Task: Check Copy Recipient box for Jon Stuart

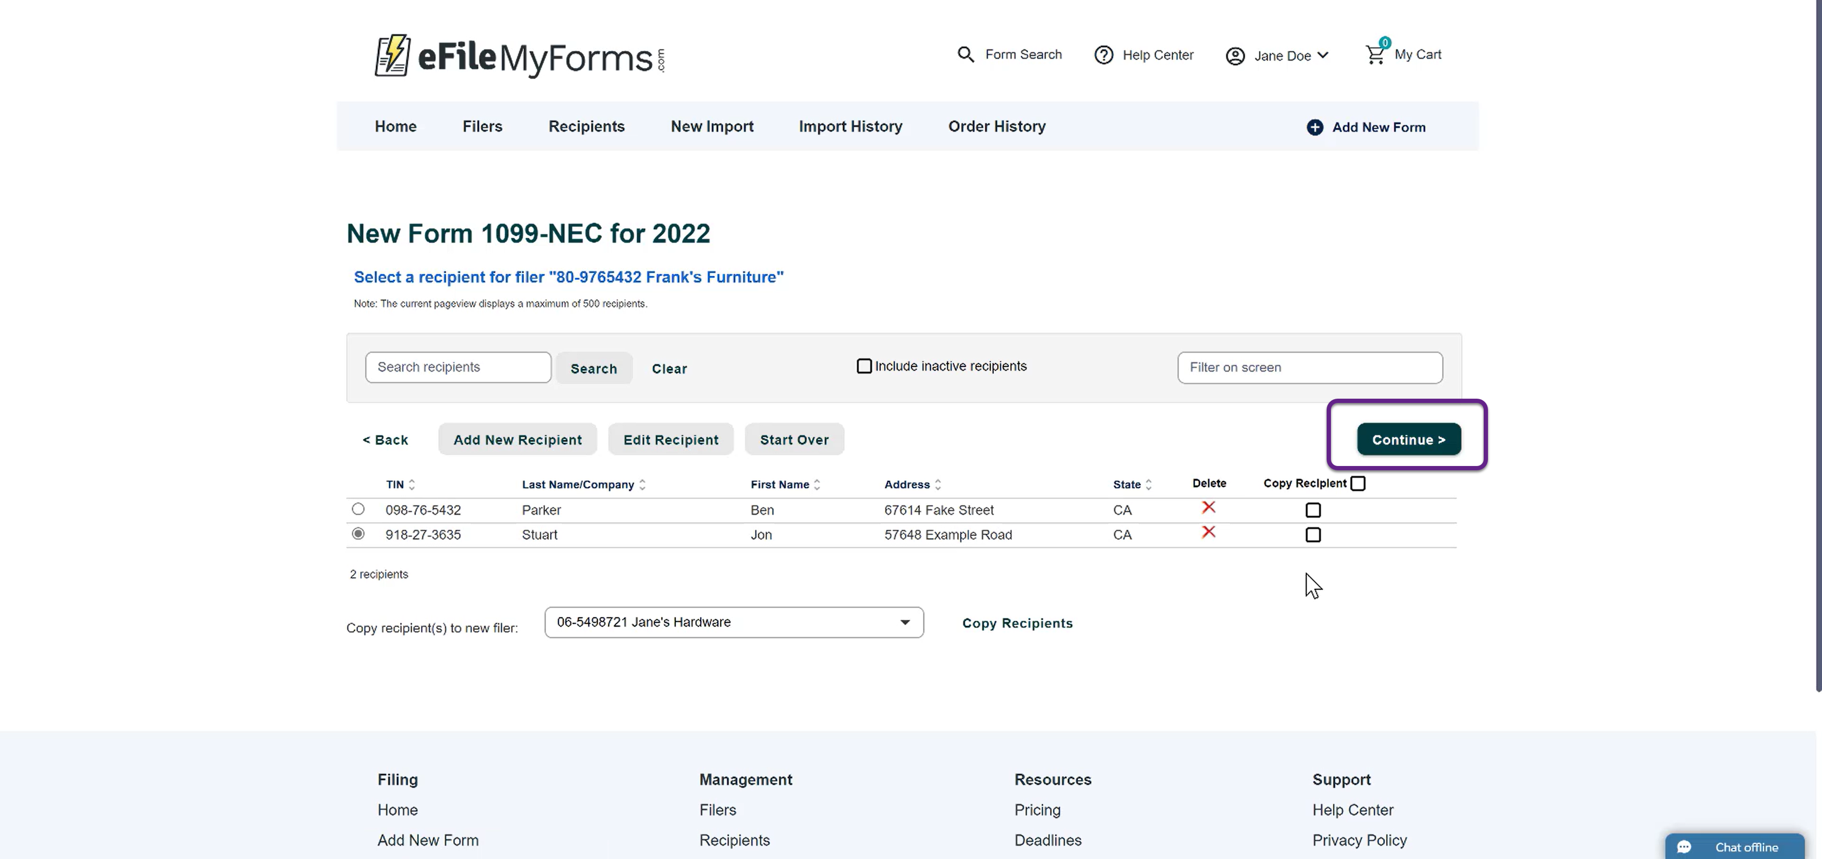Action: pyautogui.click(x=1313, y=535)
